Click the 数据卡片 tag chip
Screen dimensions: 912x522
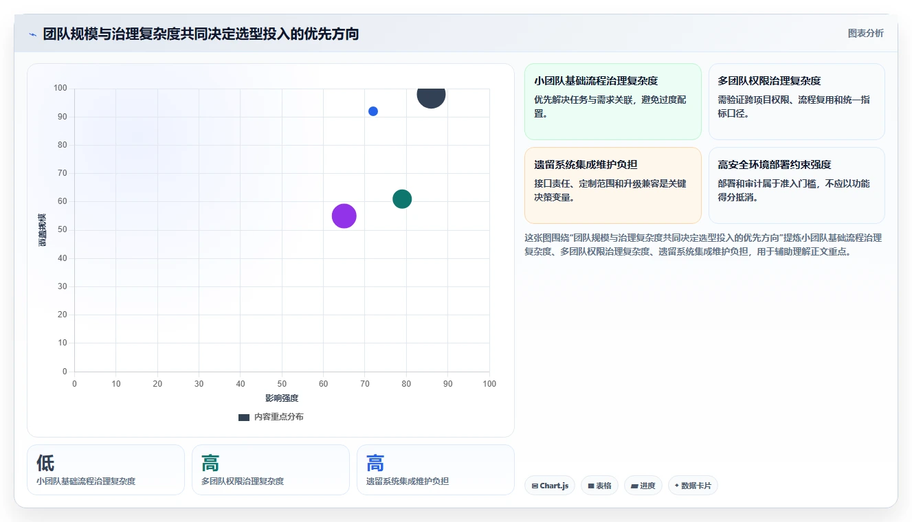pyautogui.click(x=693, y=486)
